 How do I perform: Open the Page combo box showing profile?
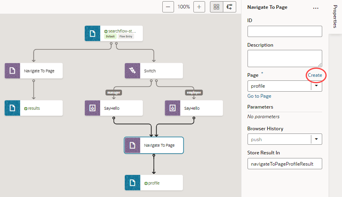click(x=279, y=86)
